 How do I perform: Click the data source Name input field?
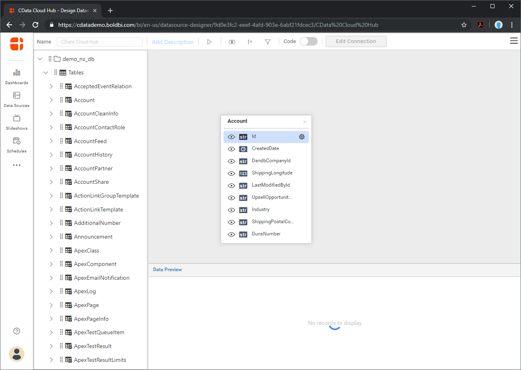pyautogui.click(x=100, y=42)
